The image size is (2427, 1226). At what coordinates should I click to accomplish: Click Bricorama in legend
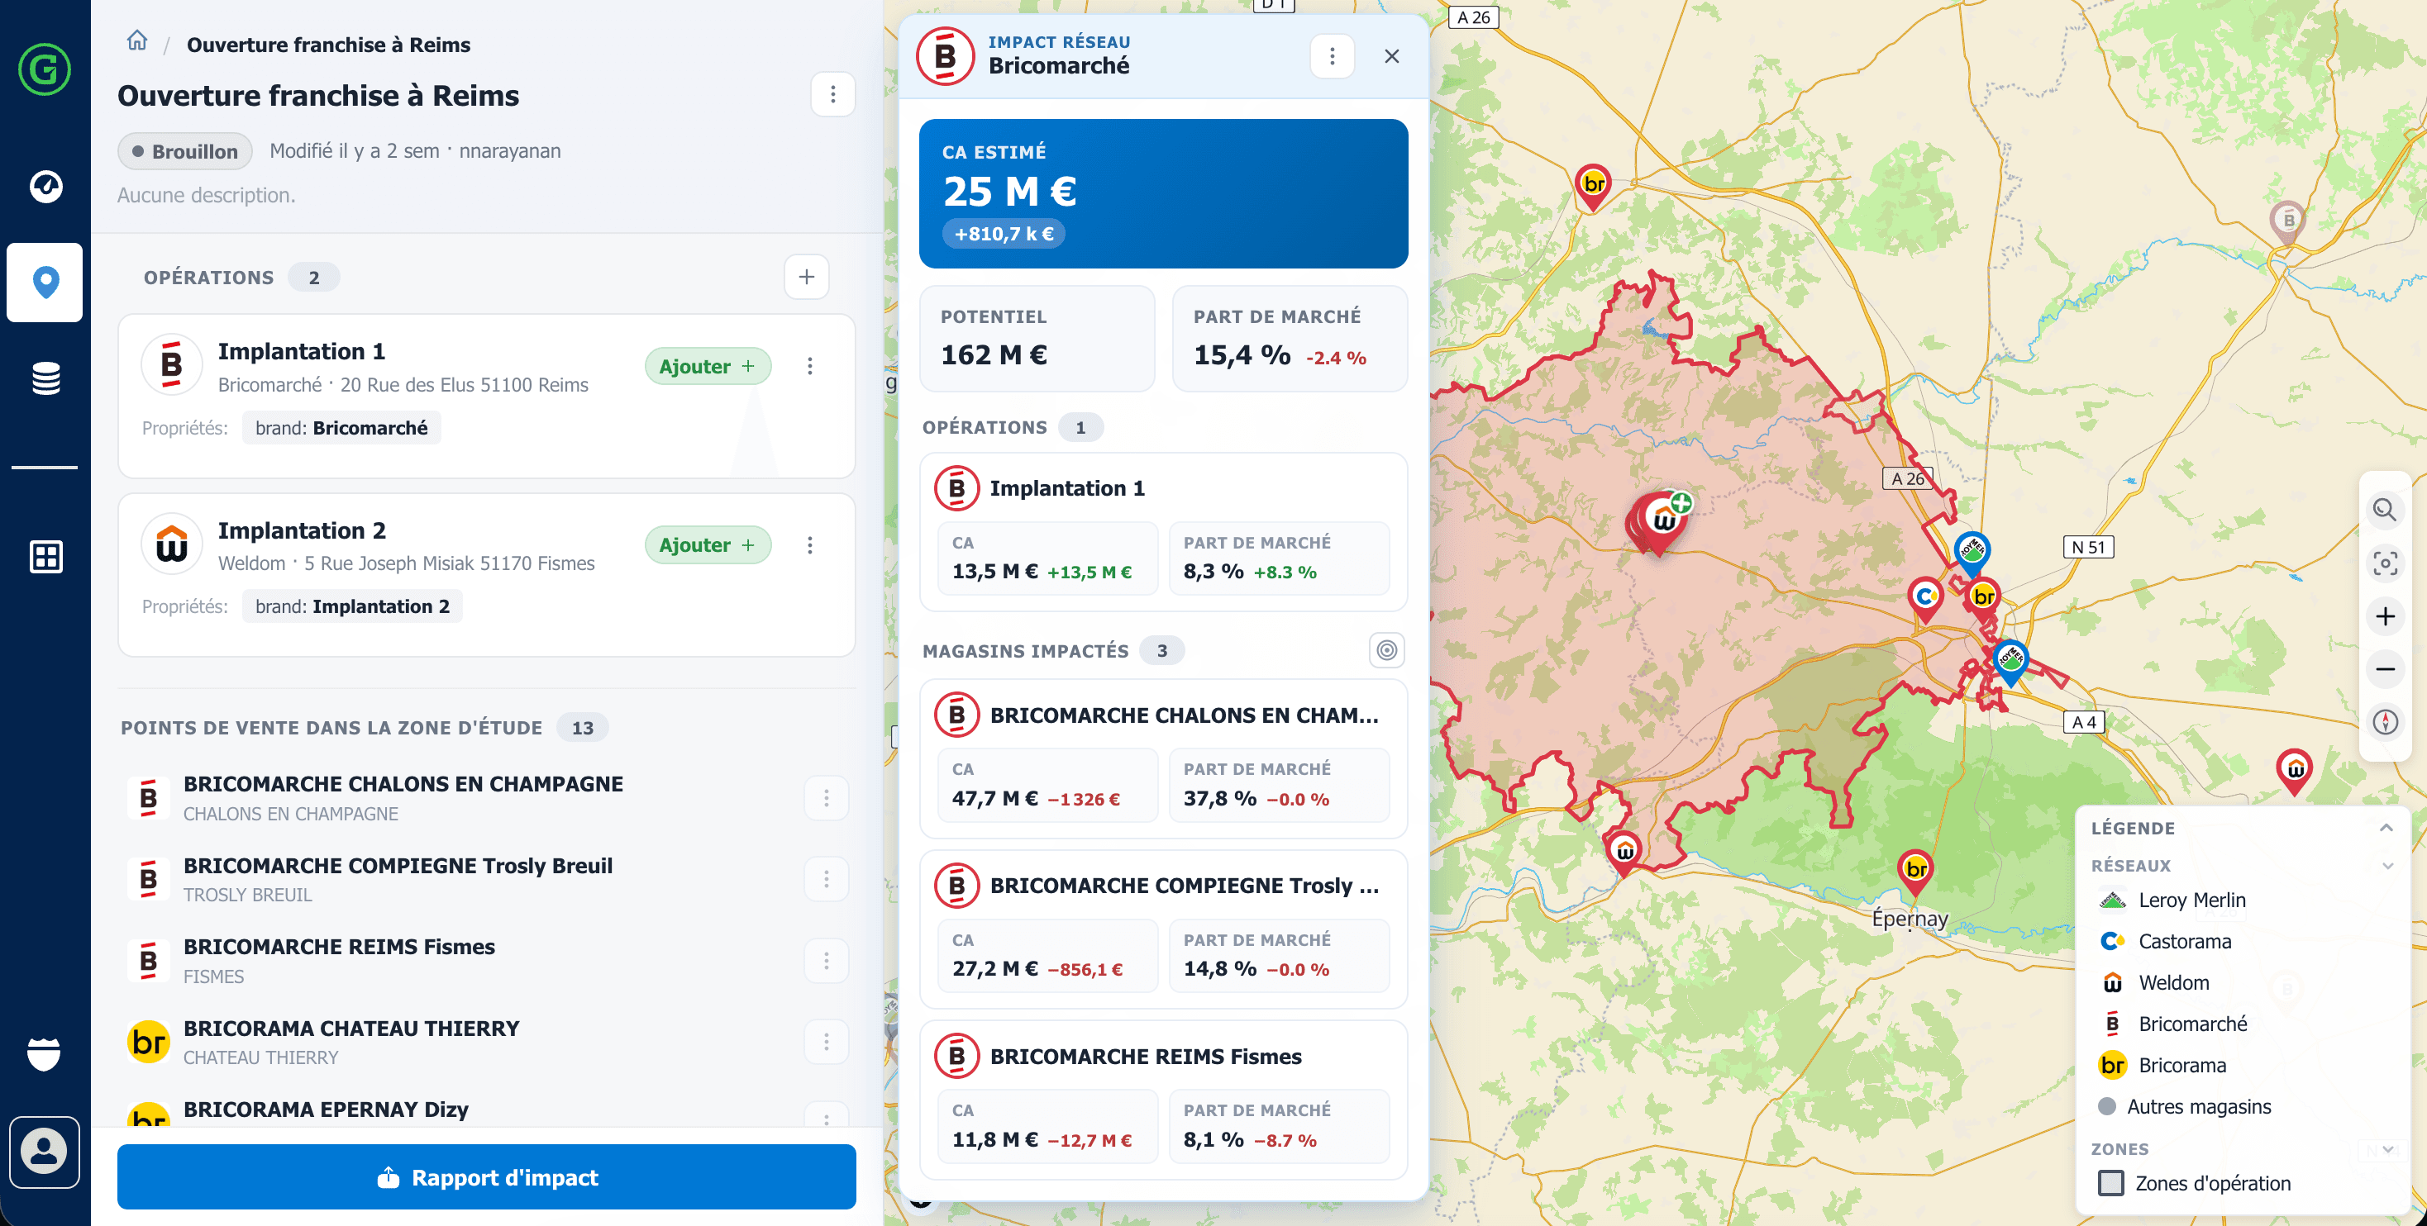pyautogui.click(x=2163, y=1065)
